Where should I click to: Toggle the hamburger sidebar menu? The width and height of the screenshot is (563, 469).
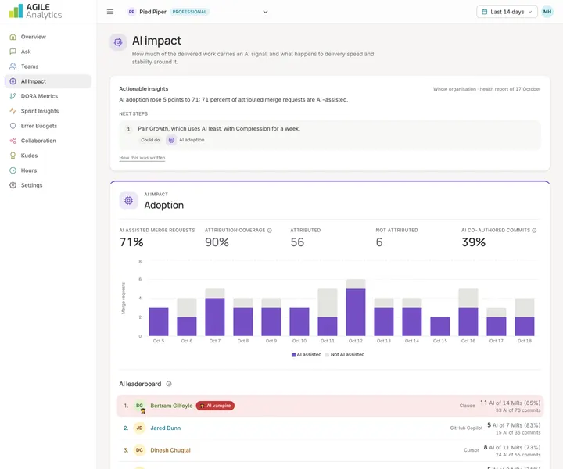(110, 12)
